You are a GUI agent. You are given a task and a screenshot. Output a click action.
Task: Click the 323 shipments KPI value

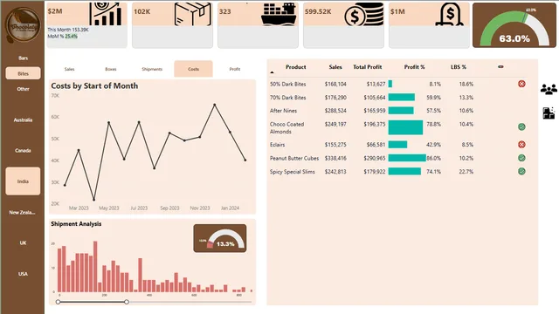coord(225,11)
